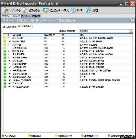Click green status icon of attribute 10
The height and width of the screenshot is (139, 136).
point(5,61)
